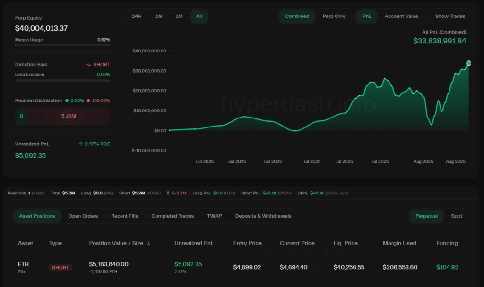This screenshot has height=287, width=484.
Task: Click the red SHORT badge in ETH row
Action: coord(60,268)
